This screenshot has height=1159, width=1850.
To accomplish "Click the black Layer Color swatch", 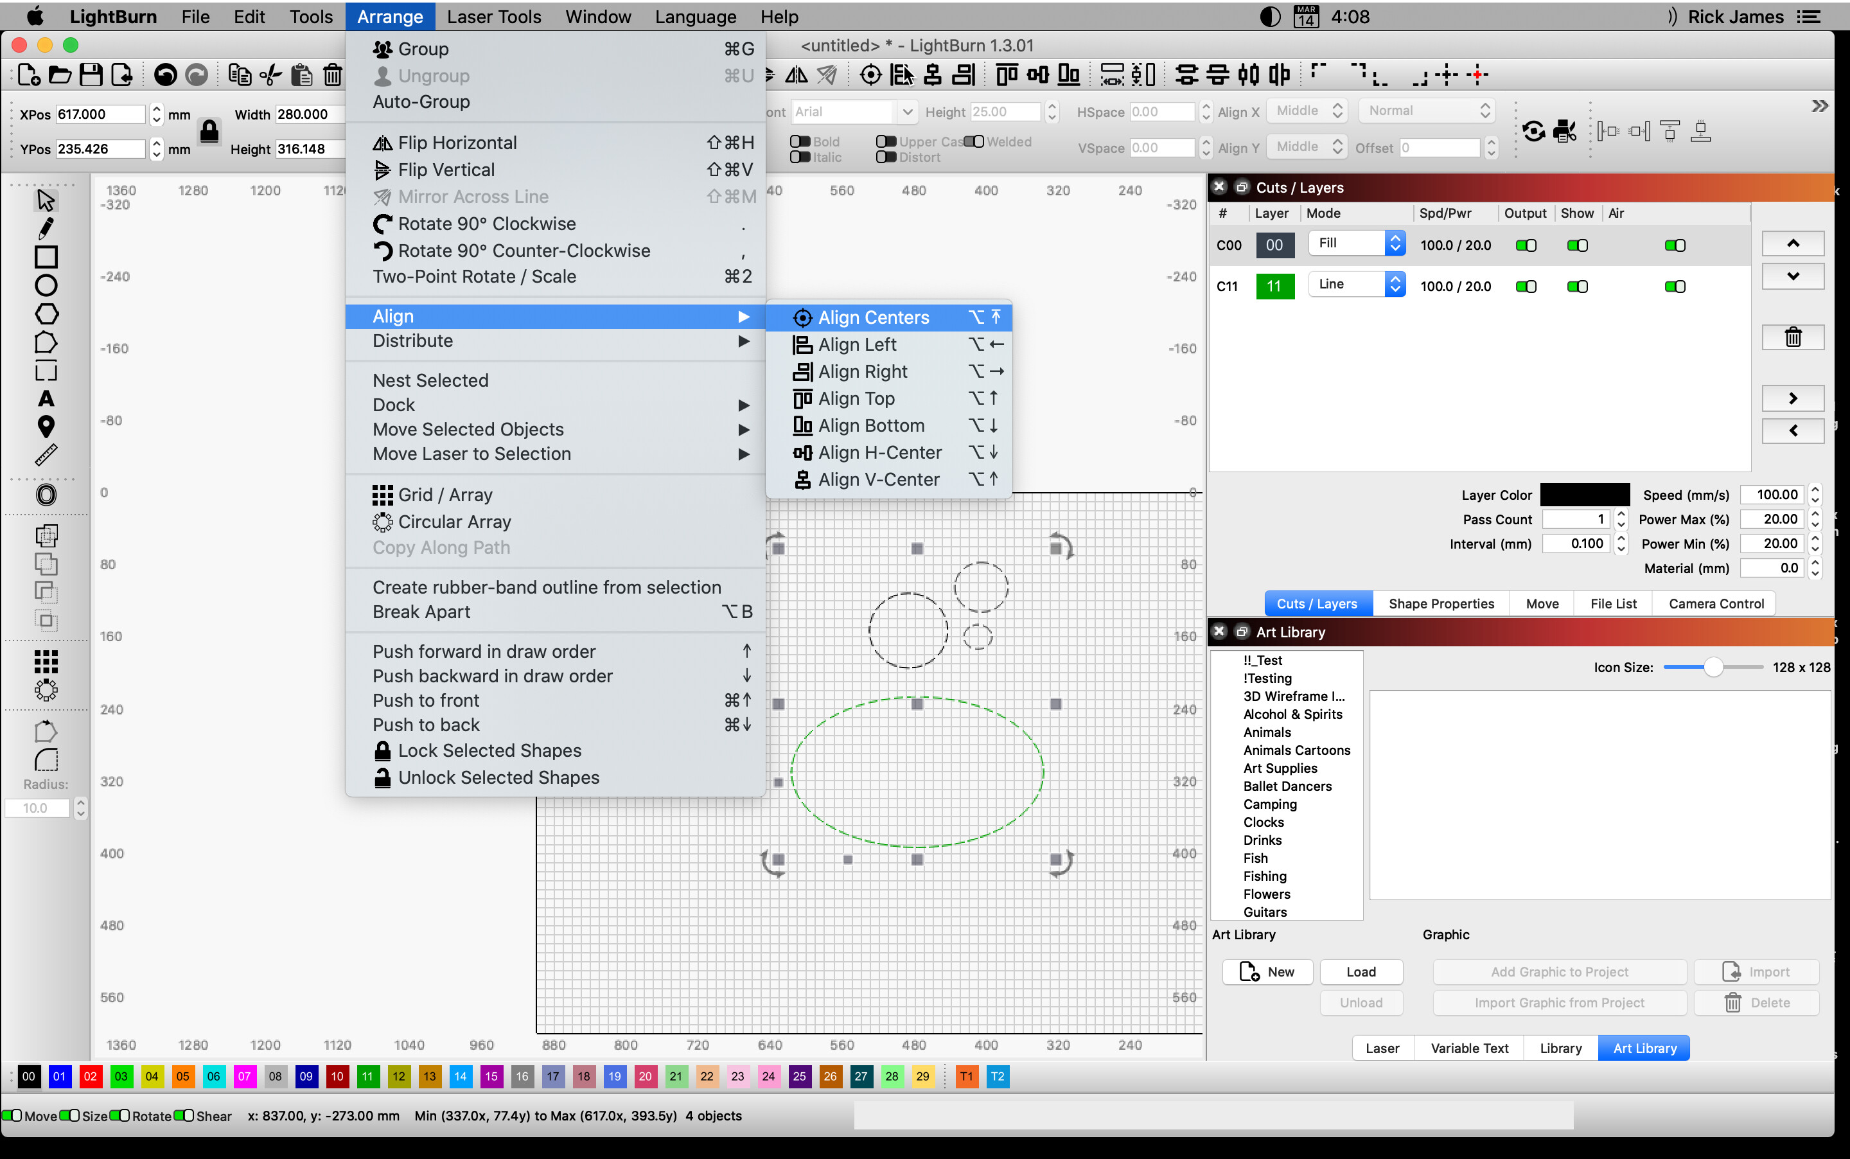I will [1585, 495].
